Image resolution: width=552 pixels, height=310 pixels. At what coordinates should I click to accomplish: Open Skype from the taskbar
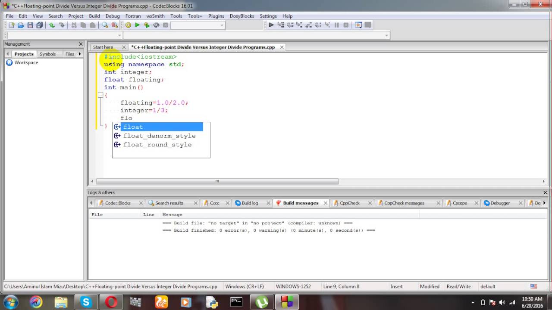(86, 302)
